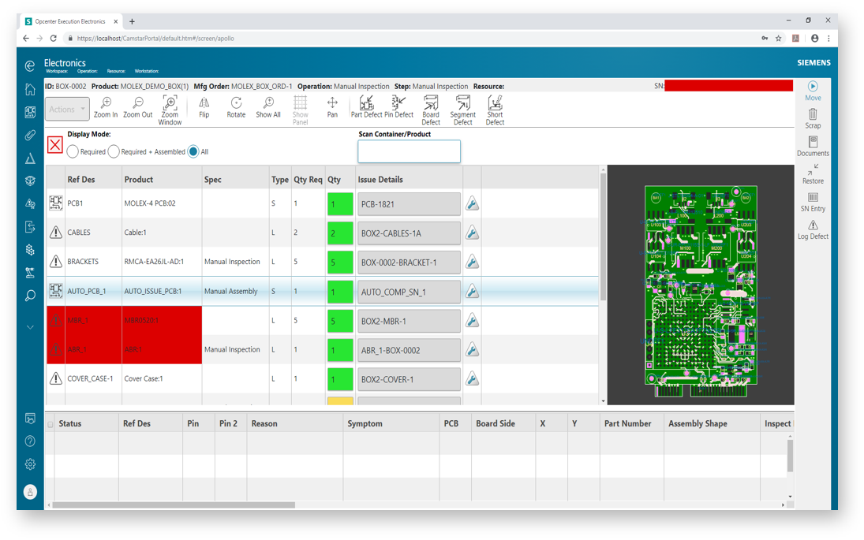Log a Segment Defect
This screenshot has width=864, height=540.
coord(463,110)
